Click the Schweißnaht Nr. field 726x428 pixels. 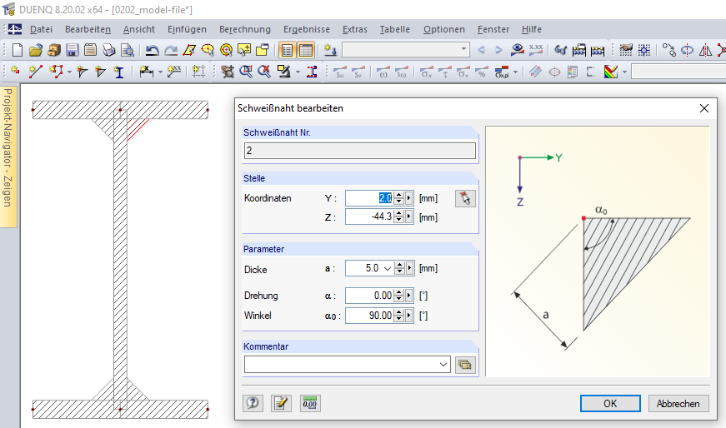pyautogui.click(x=360, y=151)
